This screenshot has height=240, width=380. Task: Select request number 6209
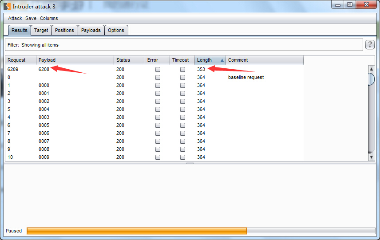pyautogui.click(x=13, y=69)
